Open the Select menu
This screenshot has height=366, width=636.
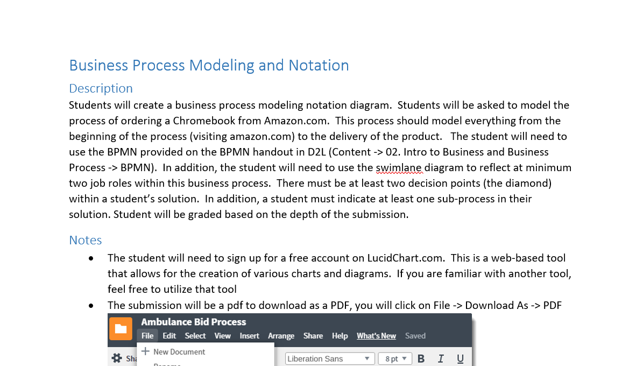[195, 335]
